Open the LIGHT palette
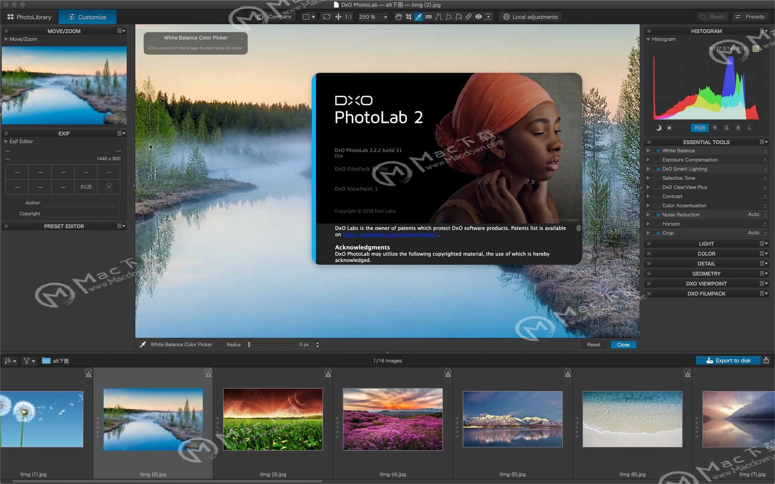 coord(706,244)
